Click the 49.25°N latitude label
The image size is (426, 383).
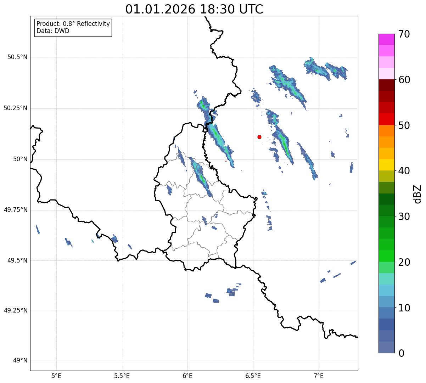[15, 311]
